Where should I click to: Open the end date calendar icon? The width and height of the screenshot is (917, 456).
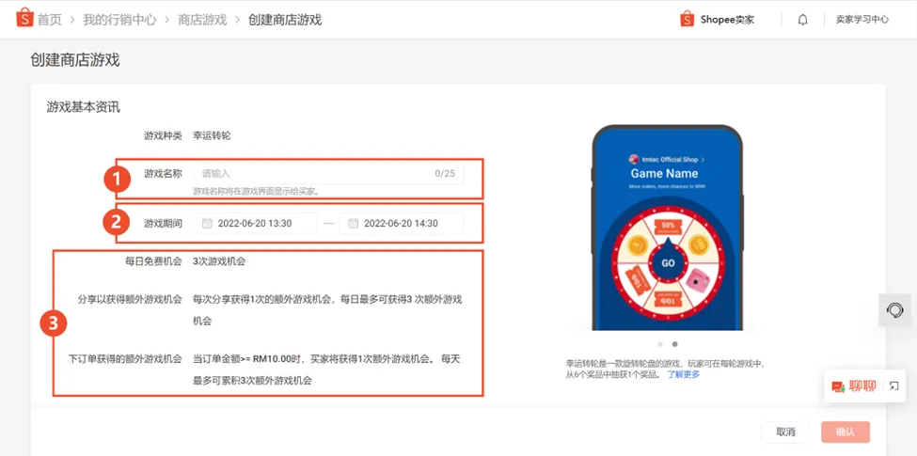click(x=353, y=224)
